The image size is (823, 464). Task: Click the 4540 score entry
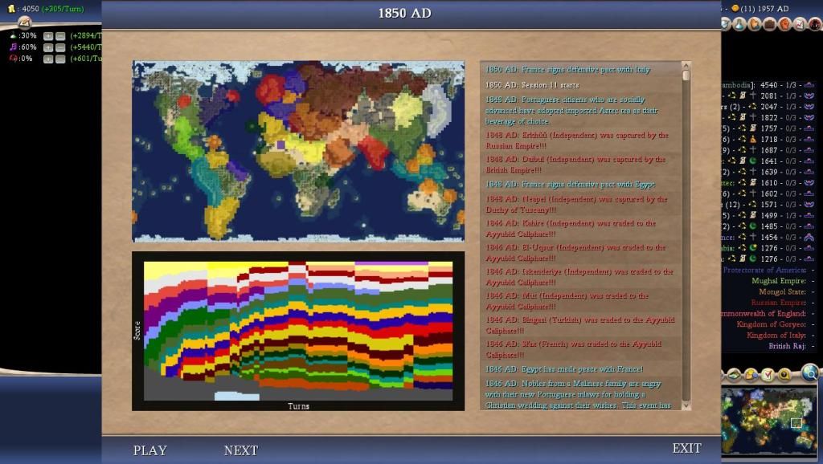coord(768,85)
